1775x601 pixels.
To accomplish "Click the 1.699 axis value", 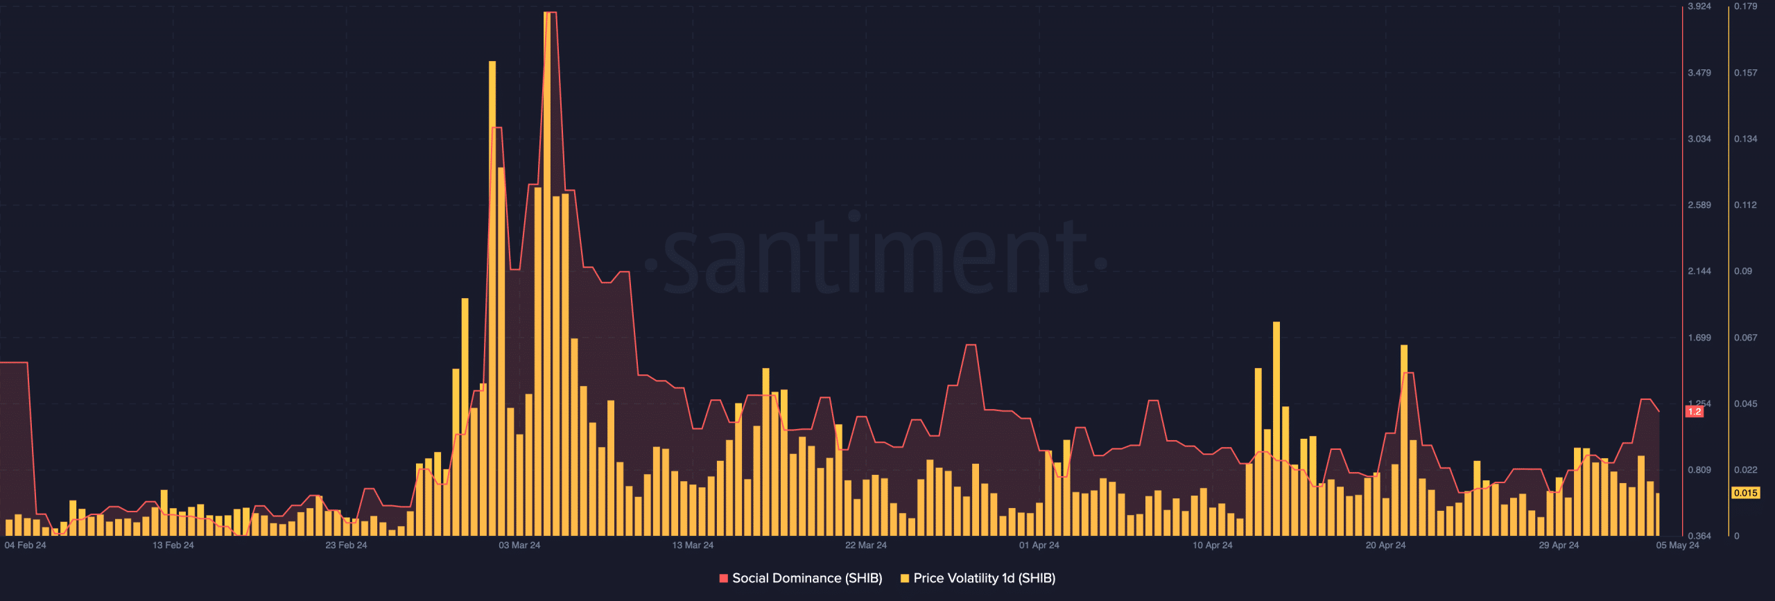I will [x=1699, y=338].
